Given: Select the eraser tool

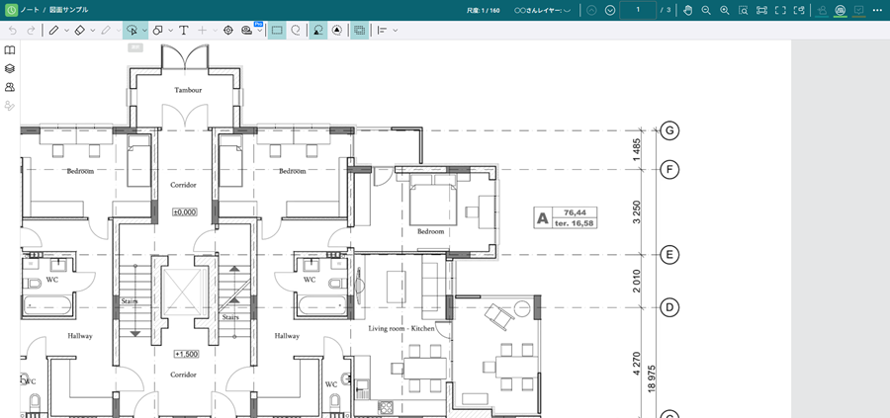Looking at the screenshot, I should pyautogui.click(x=80, y=31).
